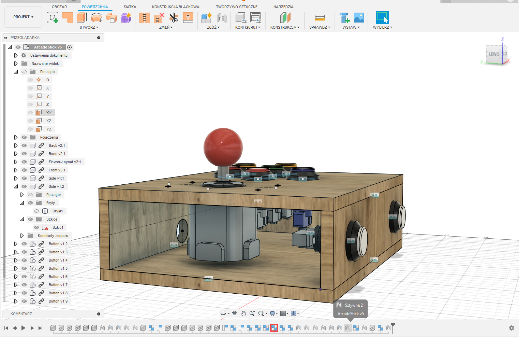Toggle visibility of Button v1:5
The image size is (519, 337).
click(x=24, y=268)
